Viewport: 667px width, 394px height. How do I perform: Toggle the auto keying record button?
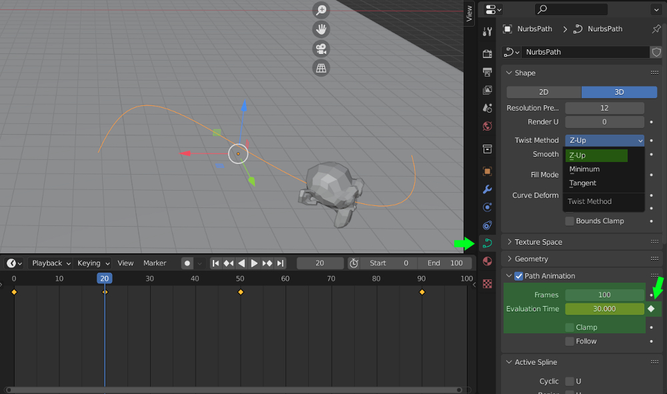click(x=187, y=263)
